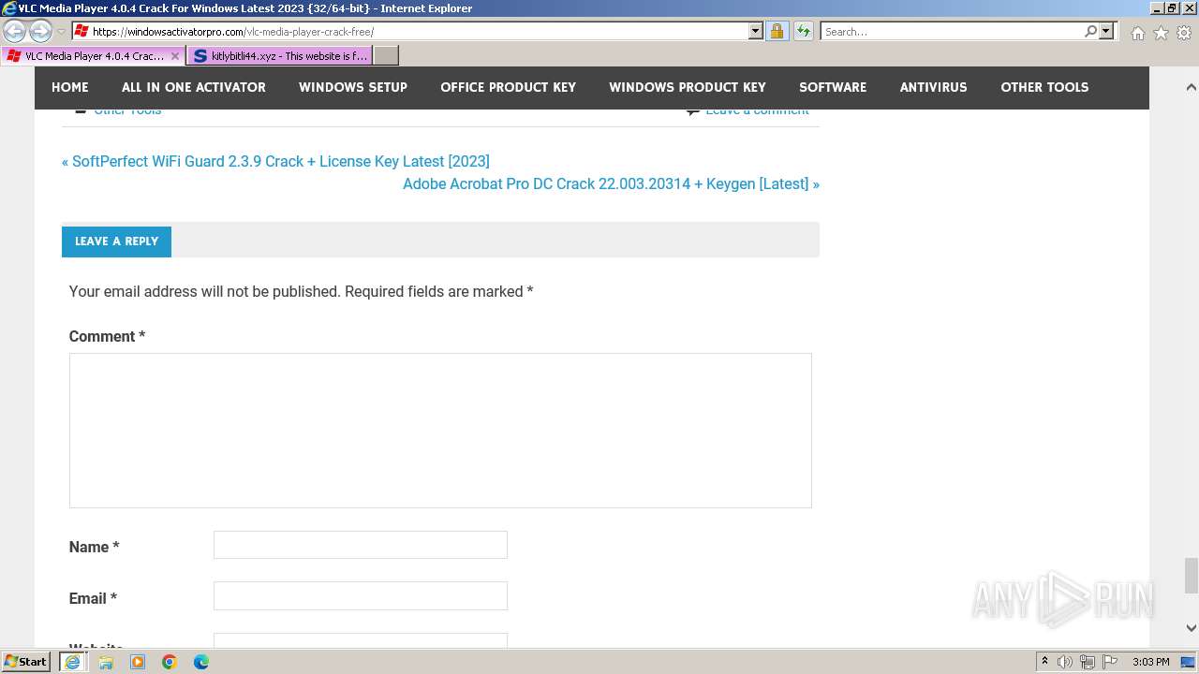The height and width of the screenshot is (674, 1199).
Task: Click inside the Comment text area
Action: (440, 431)
